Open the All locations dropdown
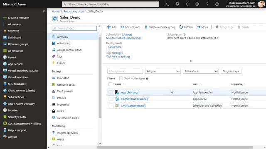The width and height of the screenshot is (266, 149). click(201, 71)
